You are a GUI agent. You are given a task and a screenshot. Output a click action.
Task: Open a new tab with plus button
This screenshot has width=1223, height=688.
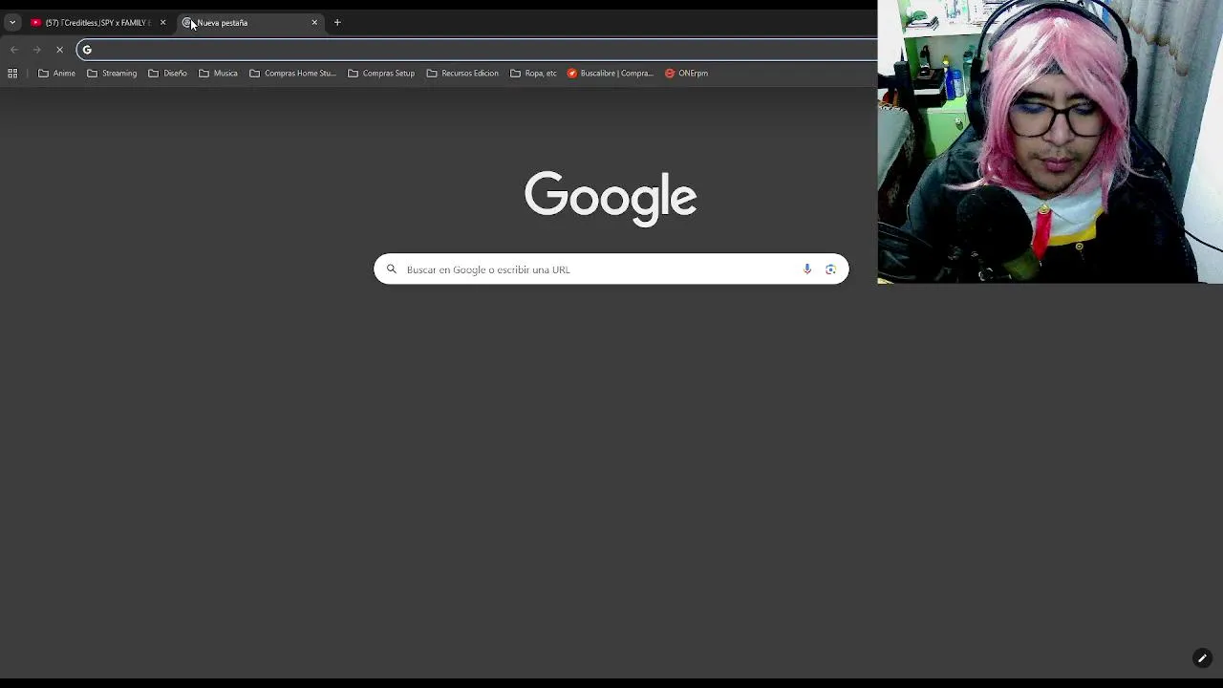pos(337,22)
